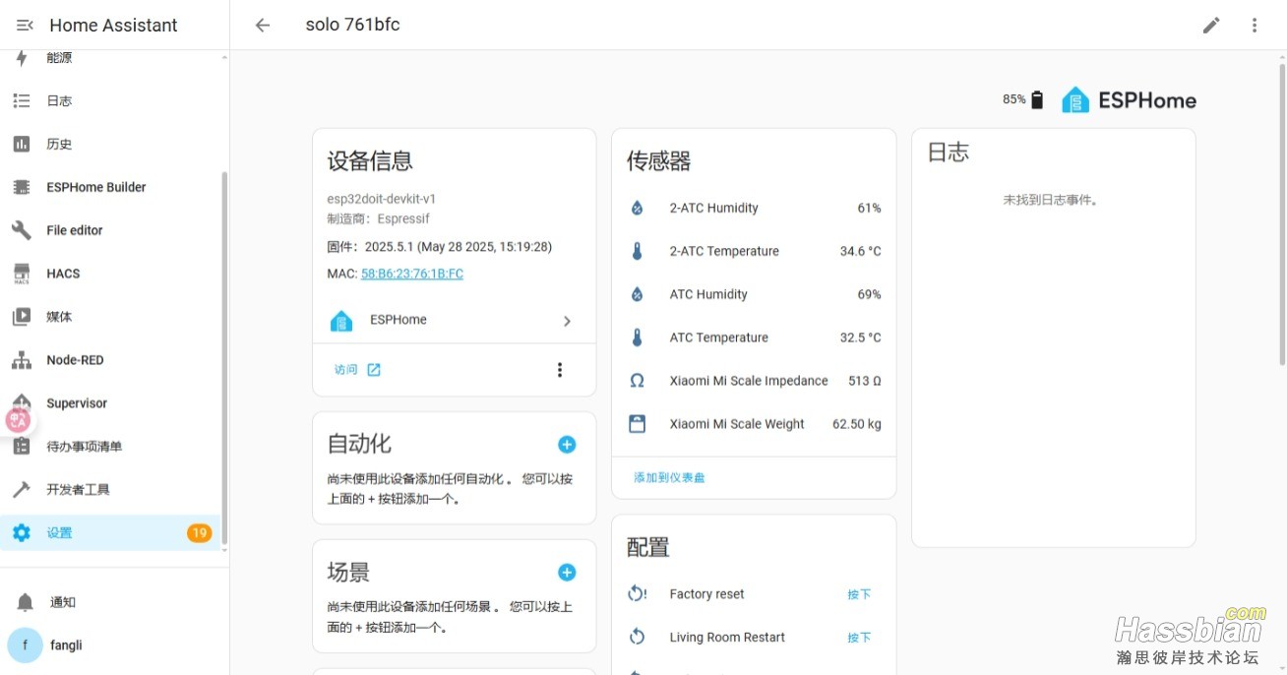
Task: Add automation with plus button
Action: tap(567, 445)
